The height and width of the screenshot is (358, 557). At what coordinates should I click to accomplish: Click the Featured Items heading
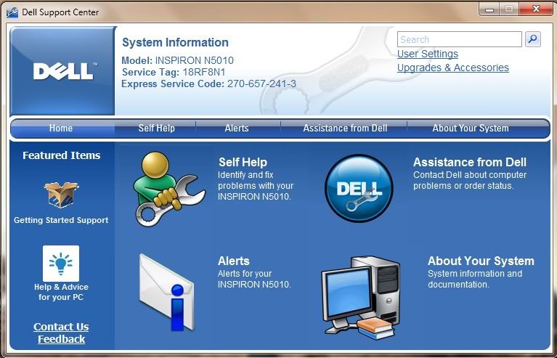[62, 155]
